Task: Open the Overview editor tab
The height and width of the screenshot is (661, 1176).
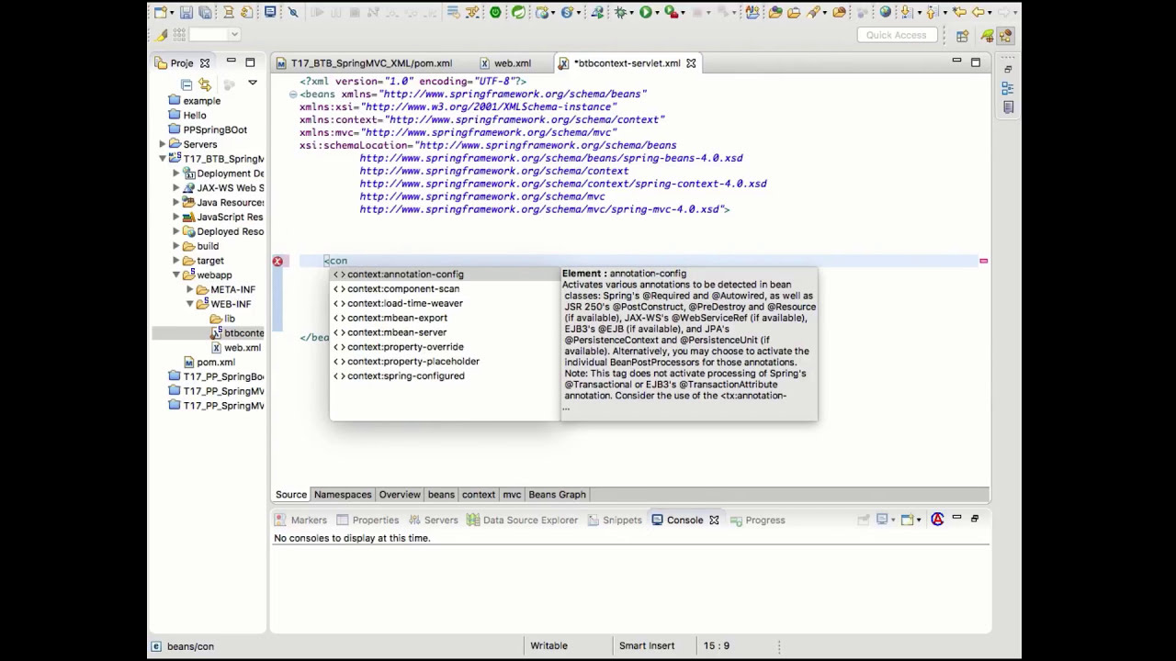Action: pyautogui.click(x=400, y=495)
